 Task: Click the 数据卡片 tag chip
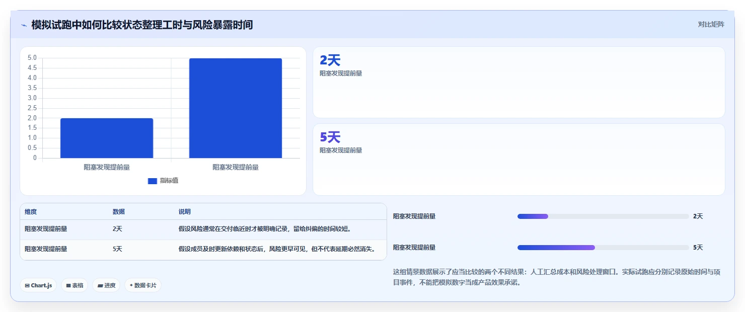click(143, 285)
